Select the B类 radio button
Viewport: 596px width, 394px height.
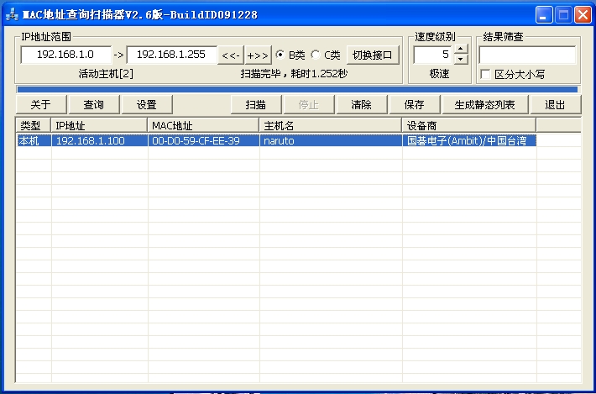(280, 55)
